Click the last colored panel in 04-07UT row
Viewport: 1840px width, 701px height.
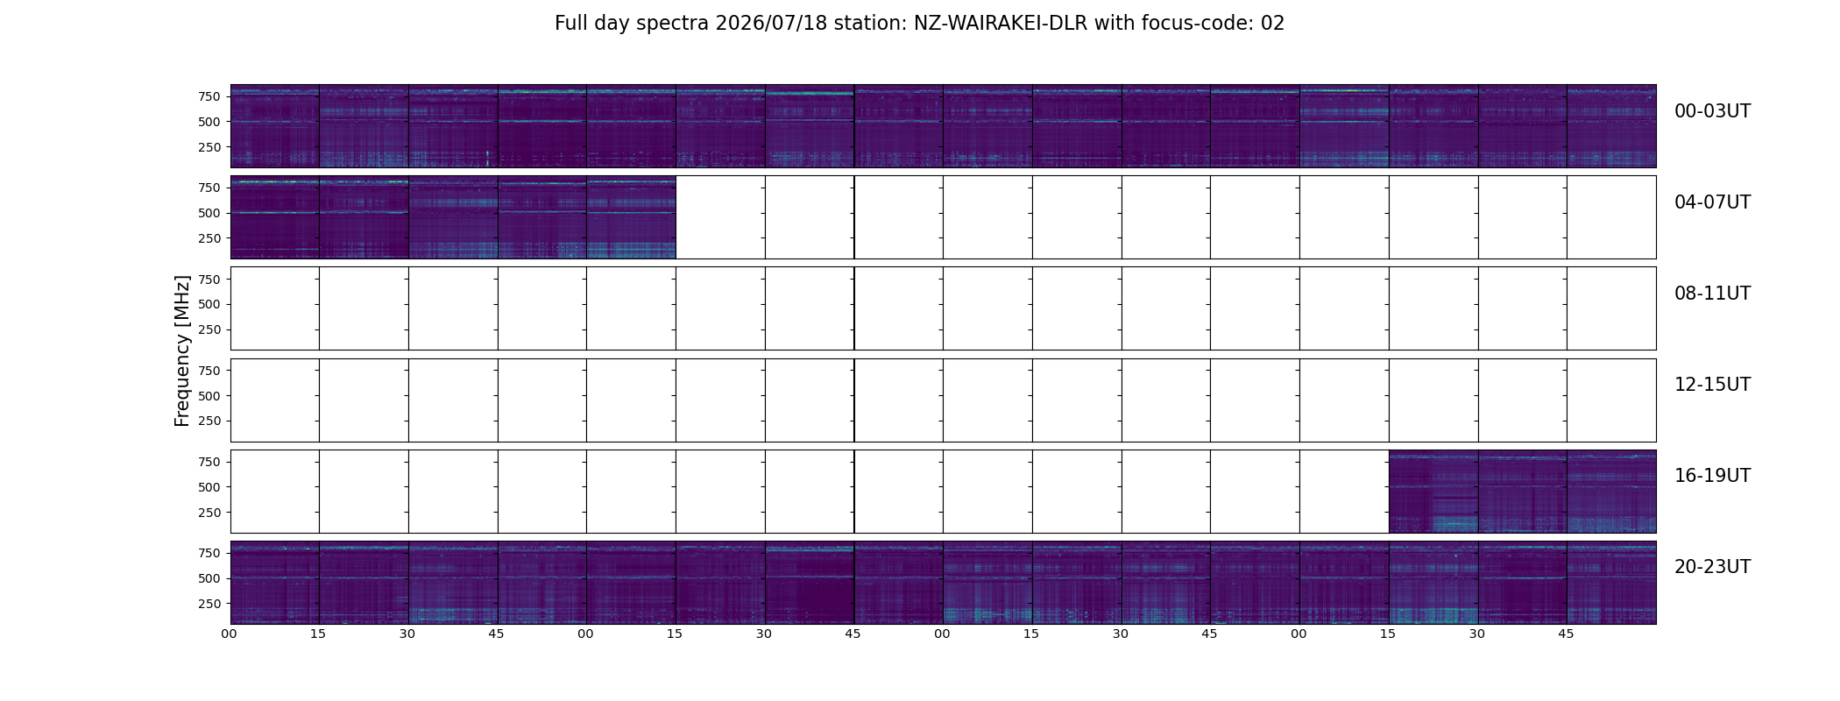tap(631, 217)
